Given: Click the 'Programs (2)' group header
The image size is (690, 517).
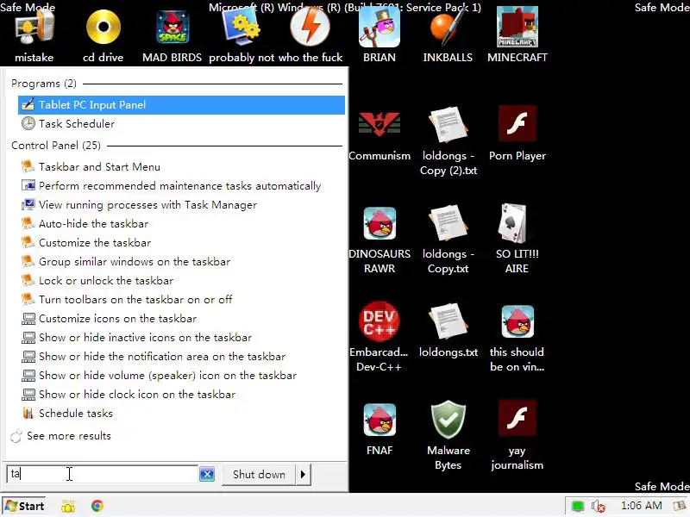Looking at the screenshot, I should pyautogui.click(x=44, y=84).
